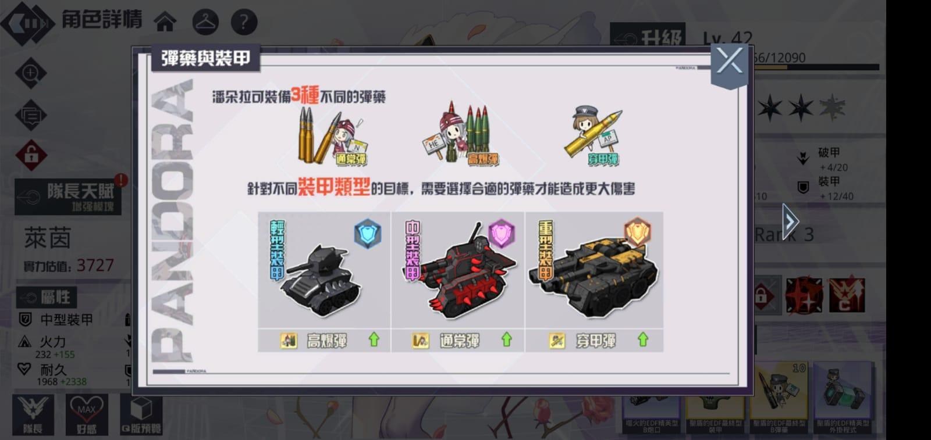Tap the 穿甲彈 ammo character illustration
This screenshot has height=440, width=931.
pos(594,137)
